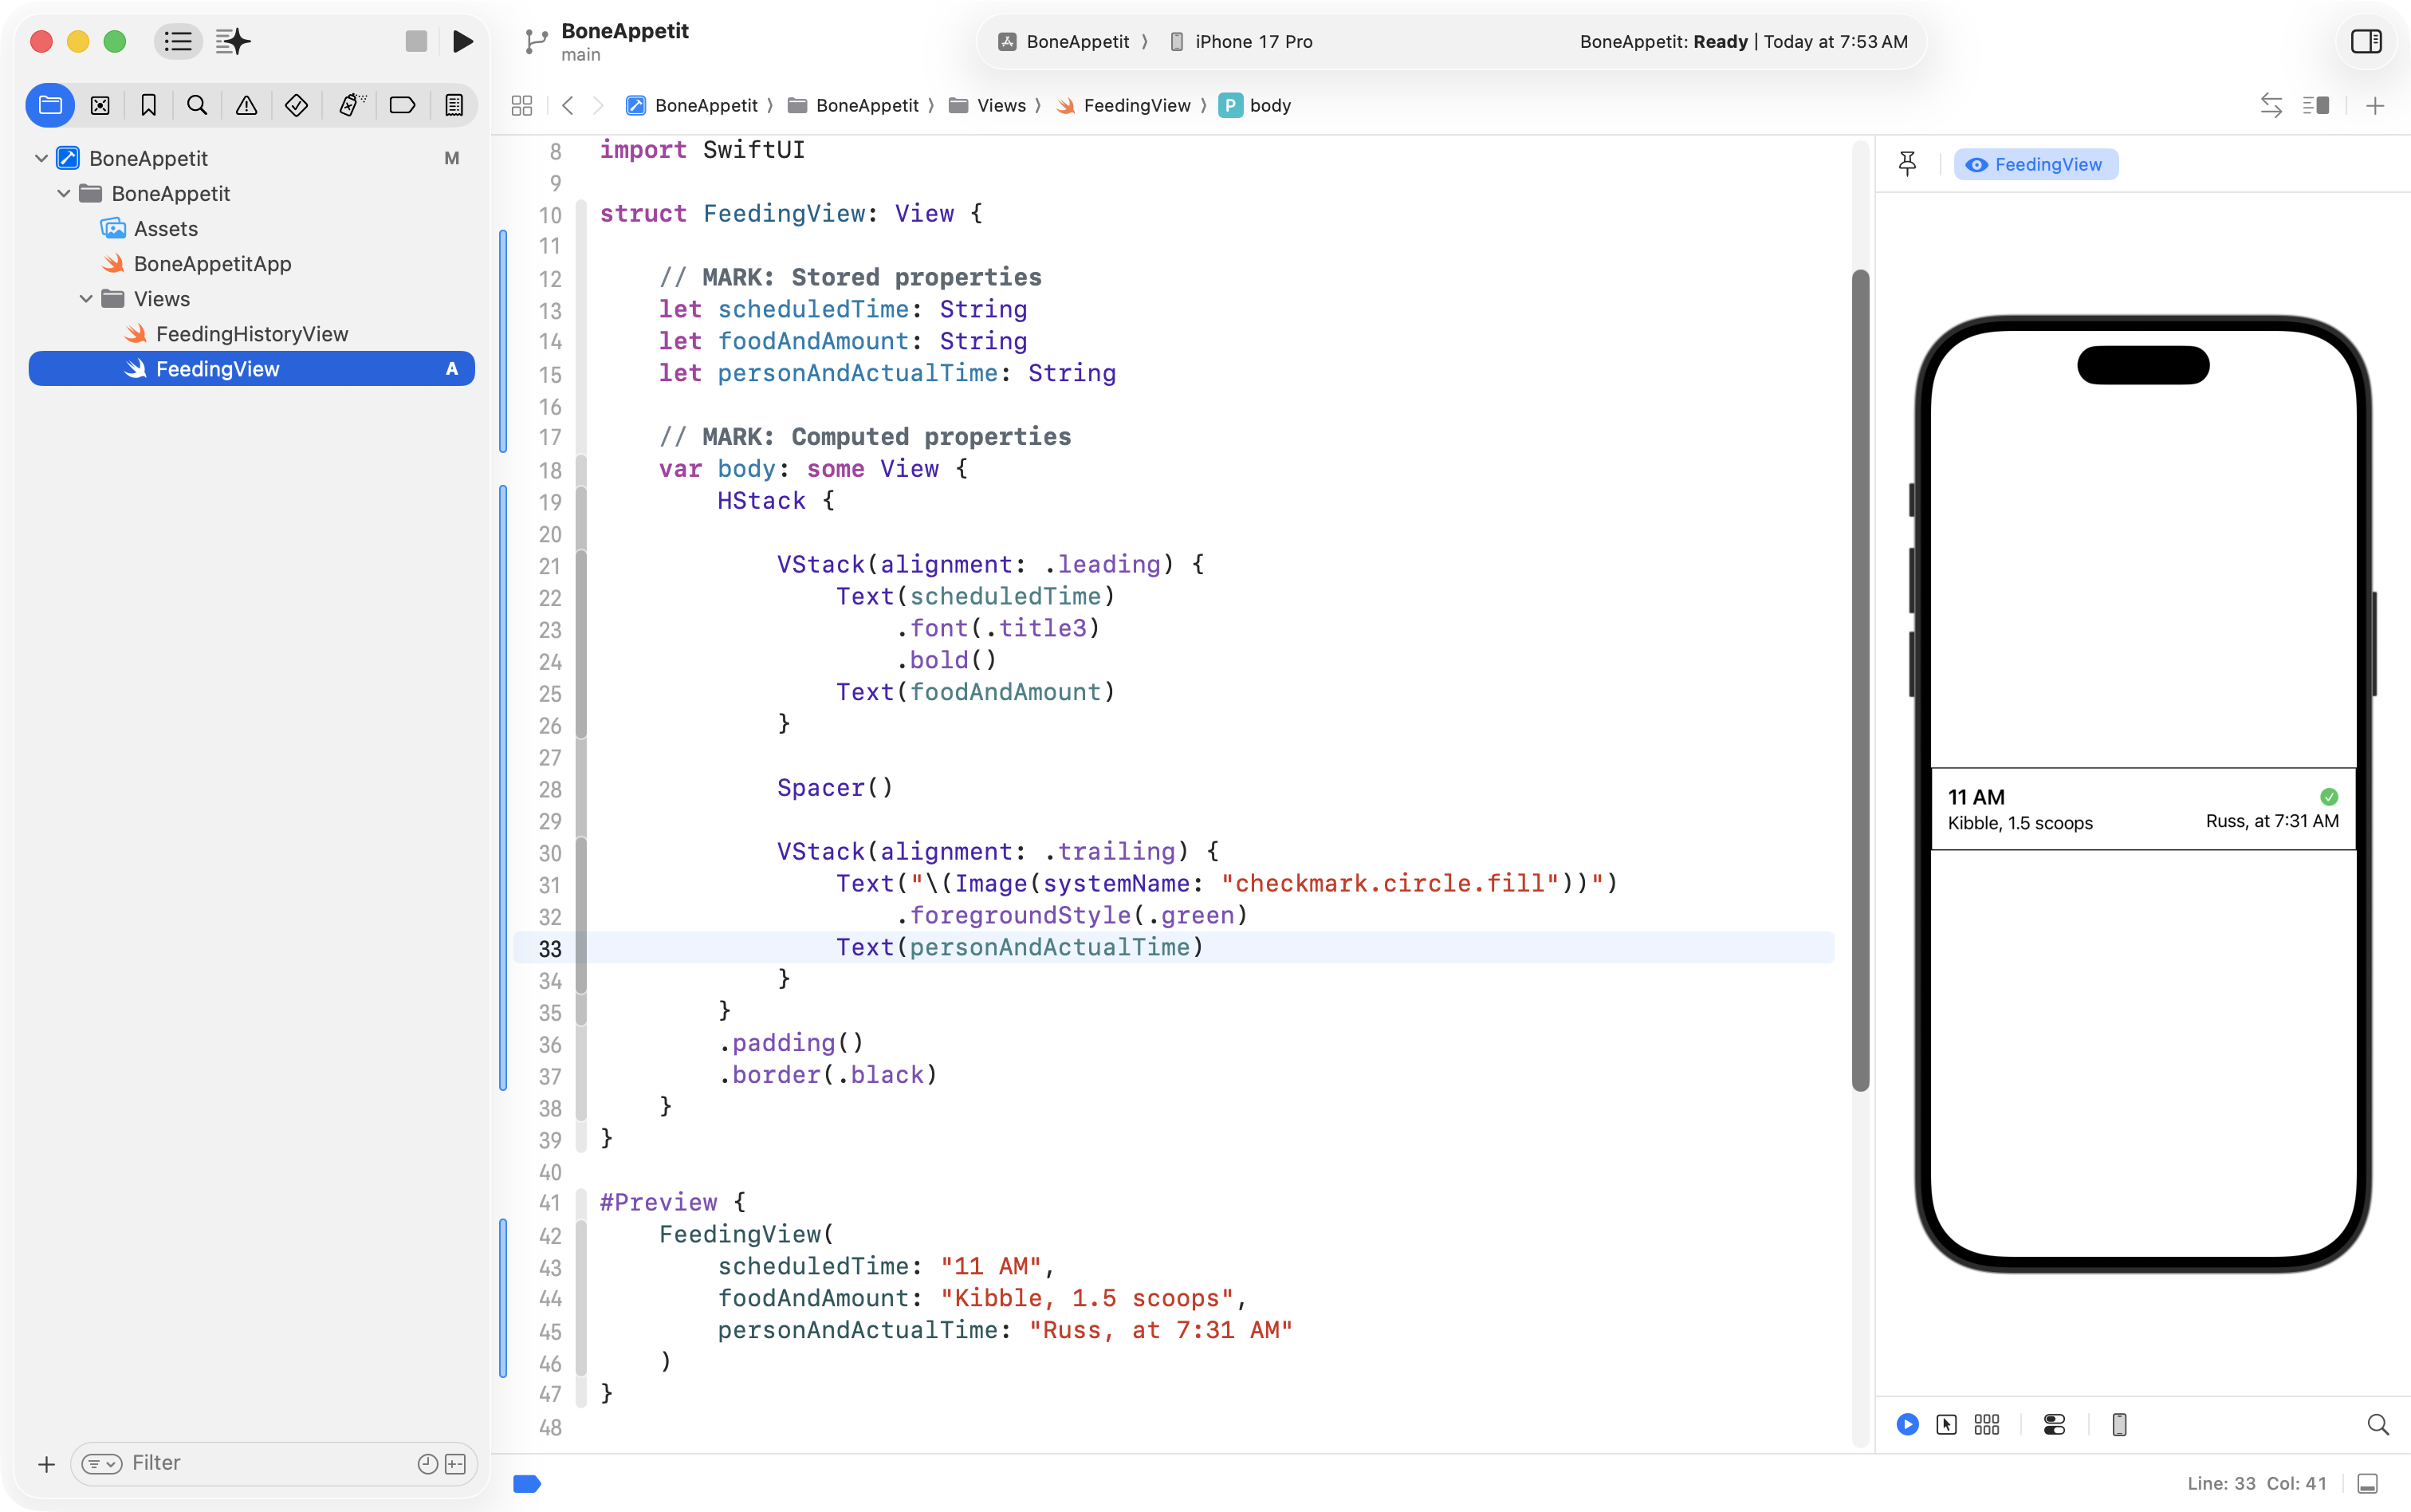
Task: Click the editor vertical scrollbar
Action: click(x=1860, y=680)
